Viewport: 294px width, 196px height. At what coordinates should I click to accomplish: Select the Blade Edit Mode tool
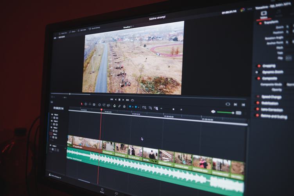(x=94, y=104)
